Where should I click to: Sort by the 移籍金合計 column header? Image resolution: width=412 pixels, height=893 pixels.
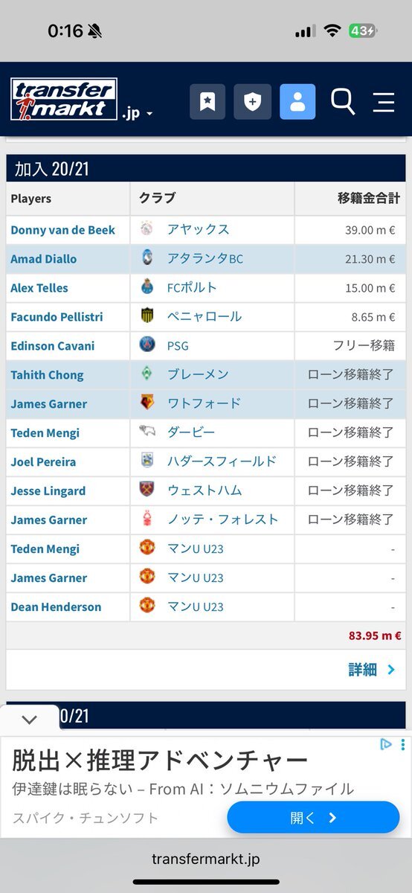369,199
